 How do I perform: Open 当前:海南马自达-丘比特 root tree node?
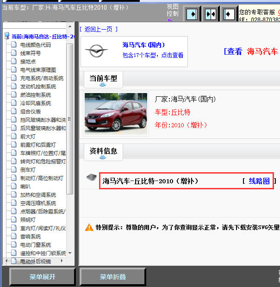[x=43, y=37]
